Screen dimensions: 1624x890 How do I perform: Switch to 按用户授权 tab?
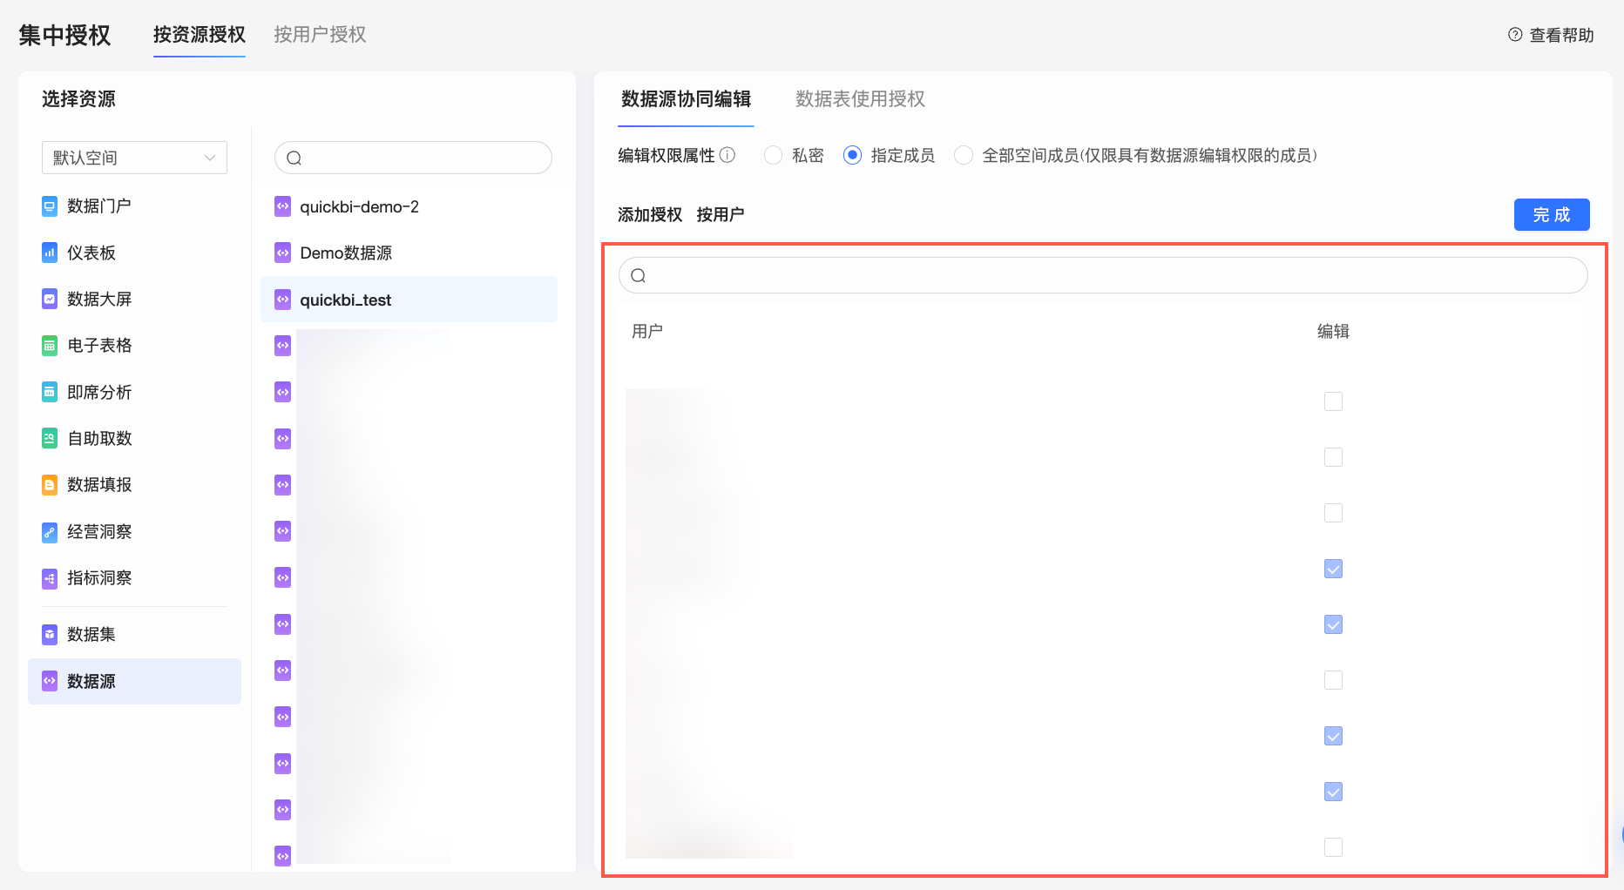click(x=320, y=35)
